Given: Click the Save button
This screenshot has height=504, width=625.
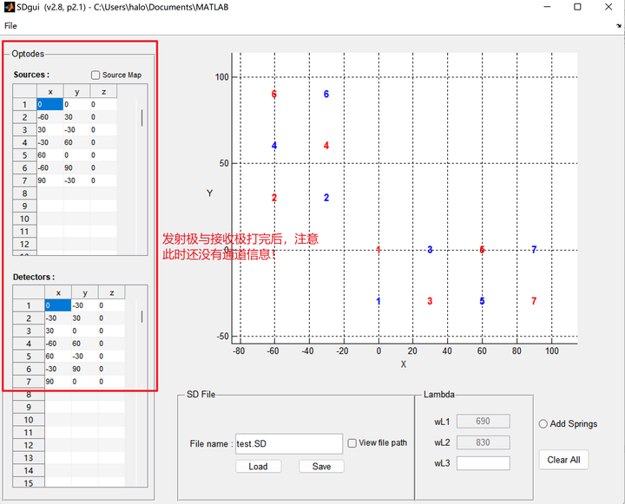Looking at the screenshot, I should (321, 467).
